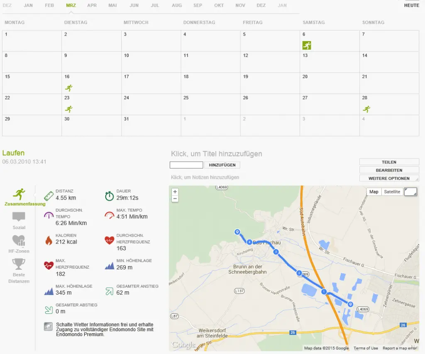425x354 pixels.
Task: Show the HF-Zonen heart rate zones
Action: 19,241
